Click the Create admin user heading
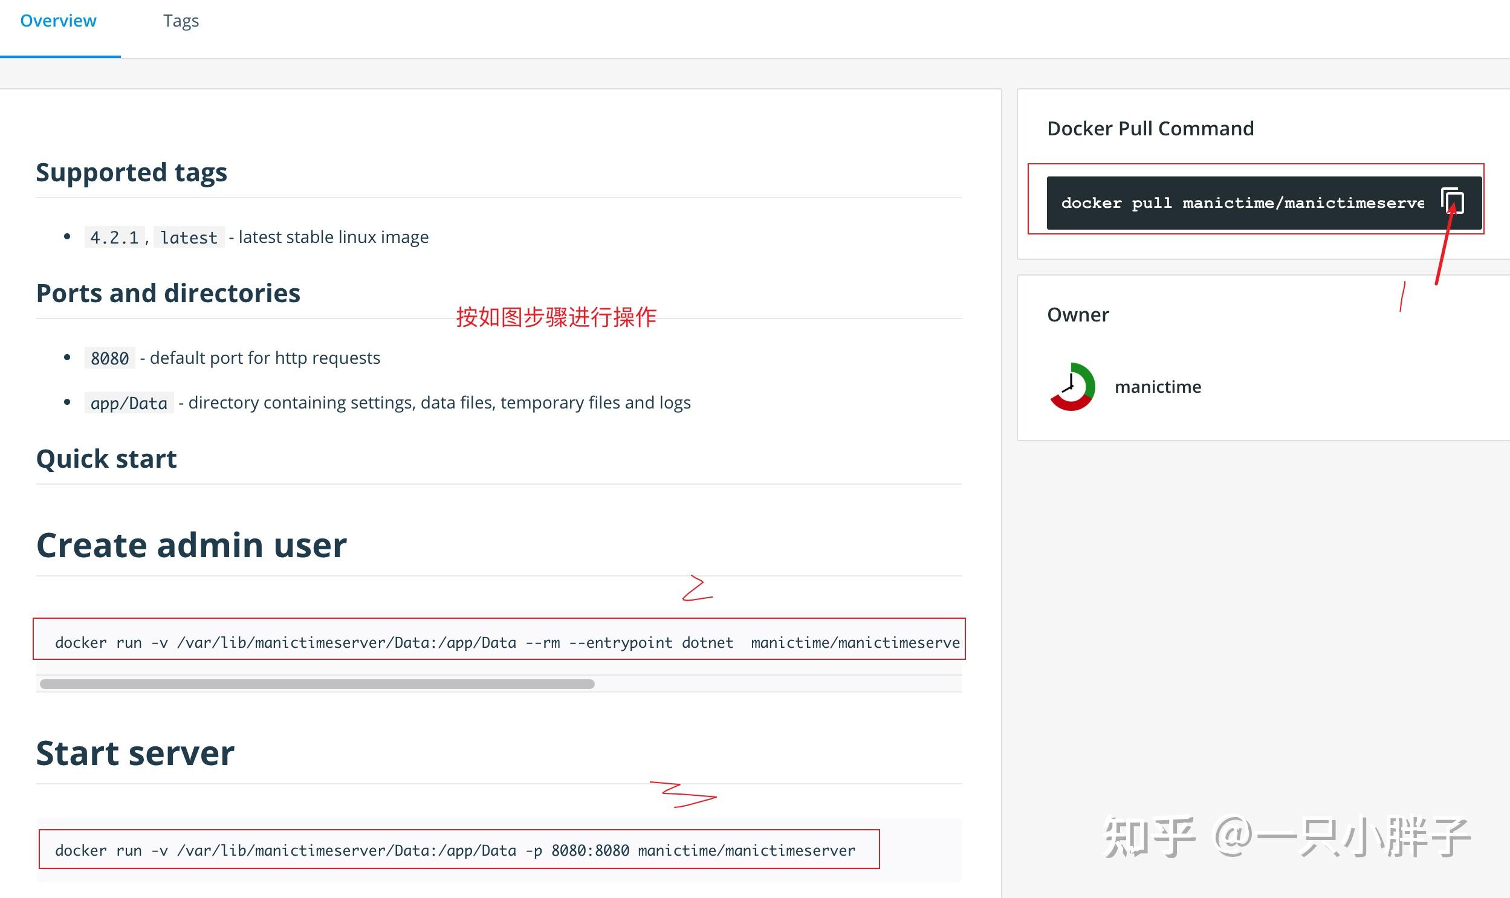The width and height of the screenshot is (1510, 898). click(191, 544)
